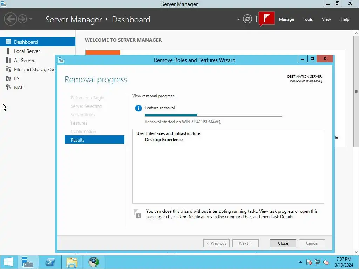Select Dashboard in the left navigation
The image size is (359, 269).
click(38, 42)
